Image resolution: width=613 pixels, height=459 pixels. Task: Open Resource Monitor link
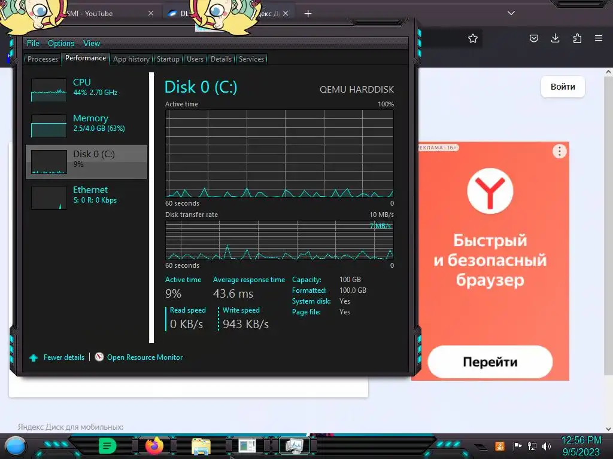(x=145, y=357)
